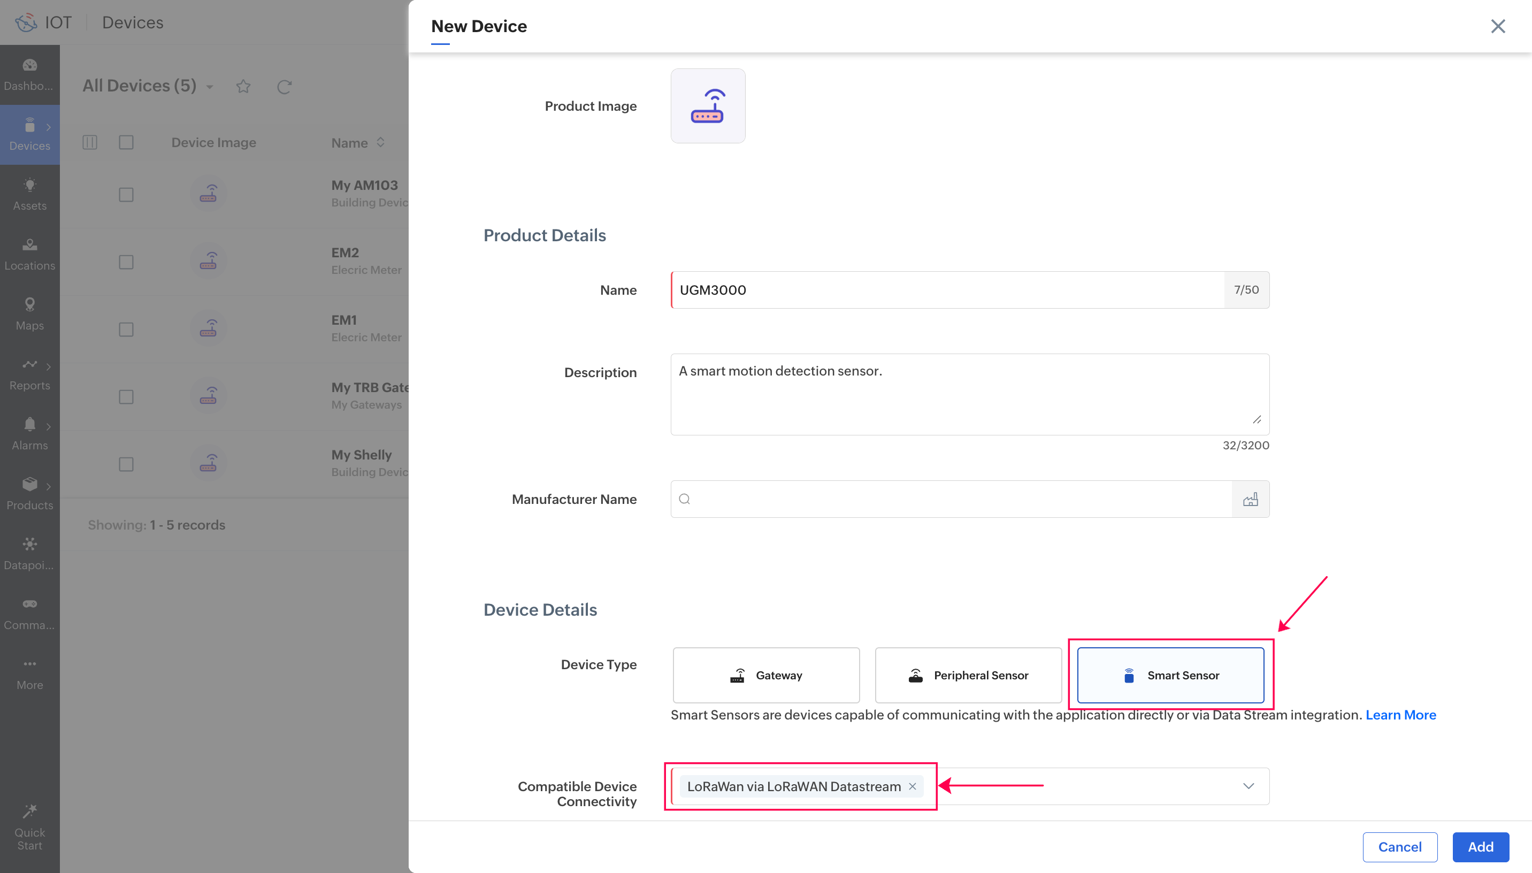Screen dimensions: 1532x873
Task: Click the Product Image router thumbnail
Action: coord(707,105)
